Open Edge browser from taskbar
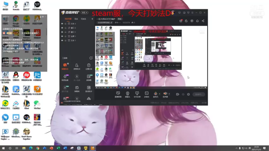This screenshot has width=269, height=151. point(31,148)
